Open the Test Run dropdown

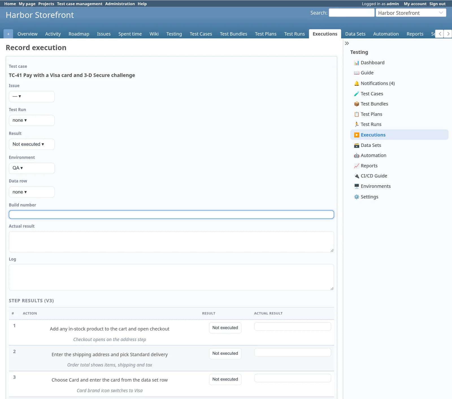(x=32, y=120)
